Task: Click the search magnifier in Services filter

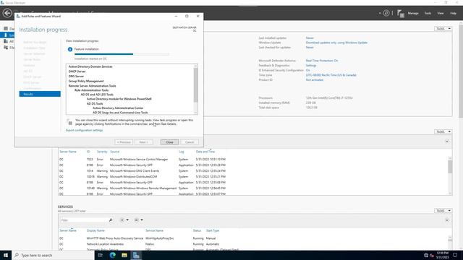Action: pyautogui.click(x=111, y=220)
